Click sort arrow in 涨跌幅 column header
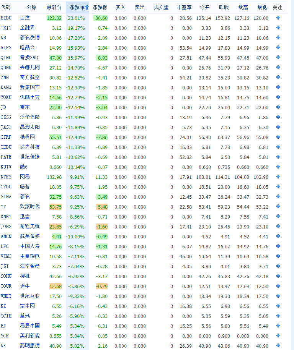294x350 pixels. click(87, 7)
